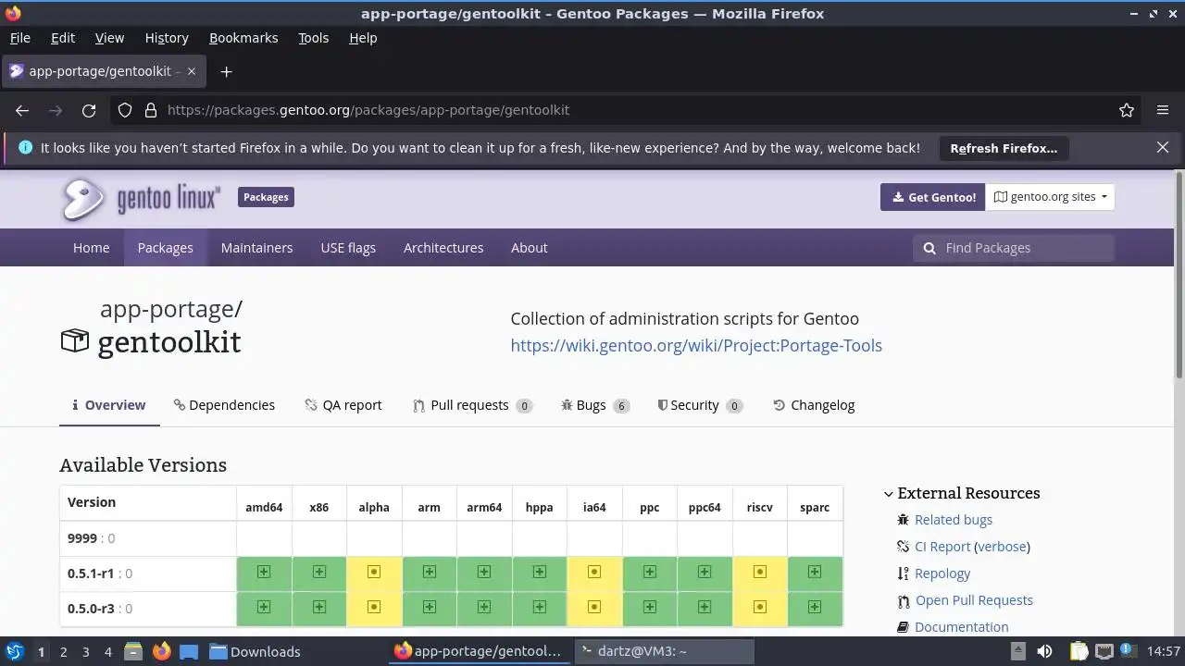Switch to the QA report tab
This screenshot has height=666, width=1185.
343,405
